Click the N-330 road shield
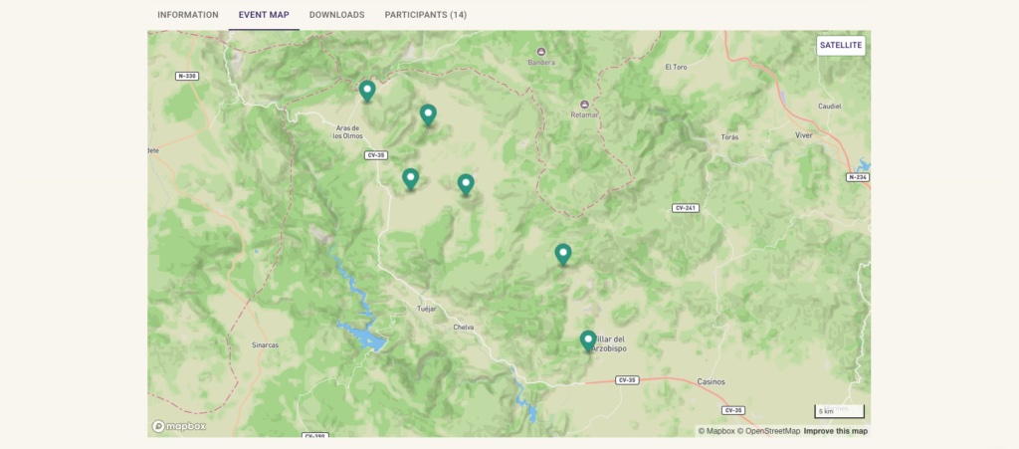1019x449 pixels. (187, 76)
